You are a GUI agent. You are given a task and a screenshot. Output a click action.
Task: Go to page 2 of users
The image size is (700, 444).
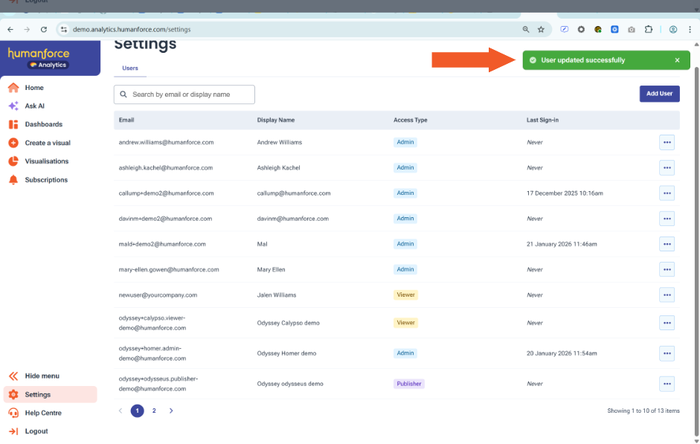point(154,411)
